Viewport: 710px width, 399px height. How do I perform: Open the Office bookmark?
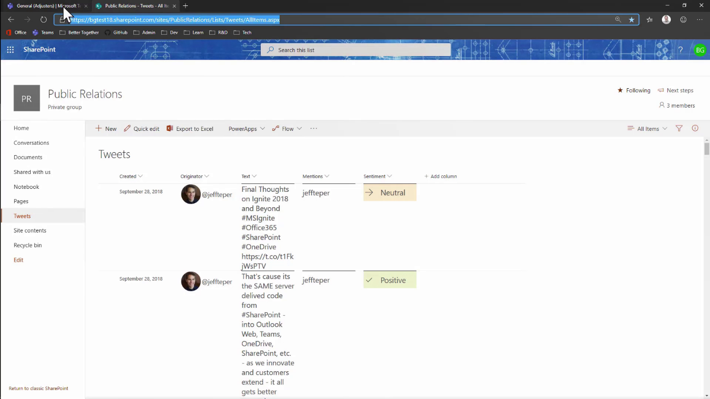pyautogui.click(x=16, y=33)
